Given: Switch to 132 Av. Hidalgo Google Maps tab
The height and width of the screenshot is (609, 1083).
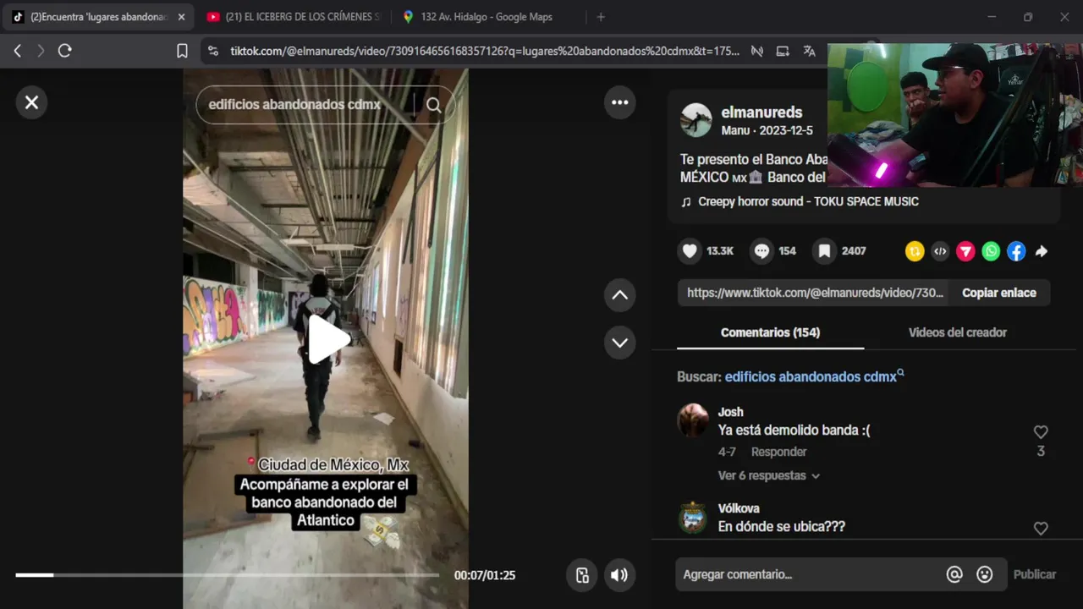Looking at the screenshot, I should tap(487, 17).
